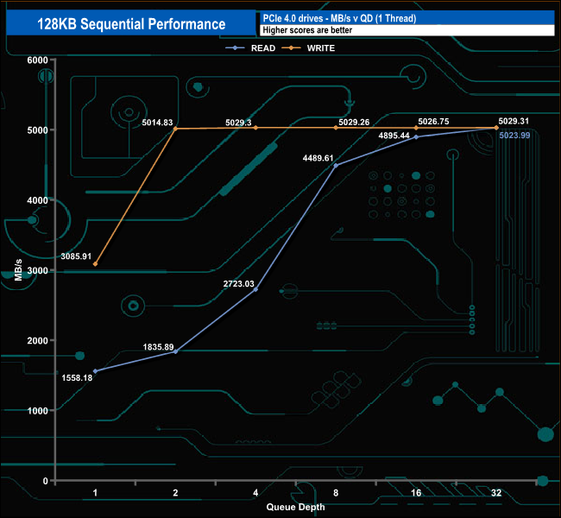Click the y-axis tick label 0

46,481
